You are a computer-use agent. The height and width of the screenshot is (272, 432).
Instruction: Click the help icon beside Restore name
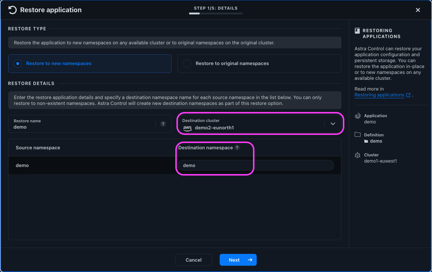pos(163,124)
